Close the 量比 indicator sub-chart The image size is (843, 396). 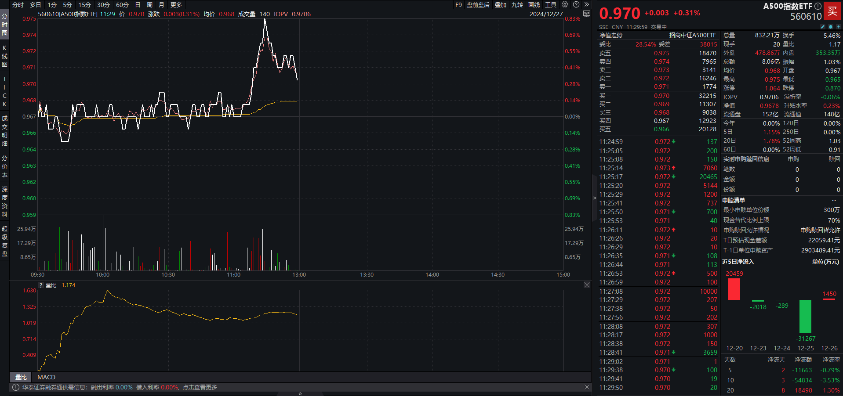click(x=587, y=285)
